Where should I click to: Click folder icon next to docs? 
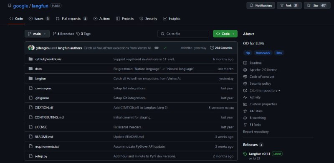pos(30,69)
